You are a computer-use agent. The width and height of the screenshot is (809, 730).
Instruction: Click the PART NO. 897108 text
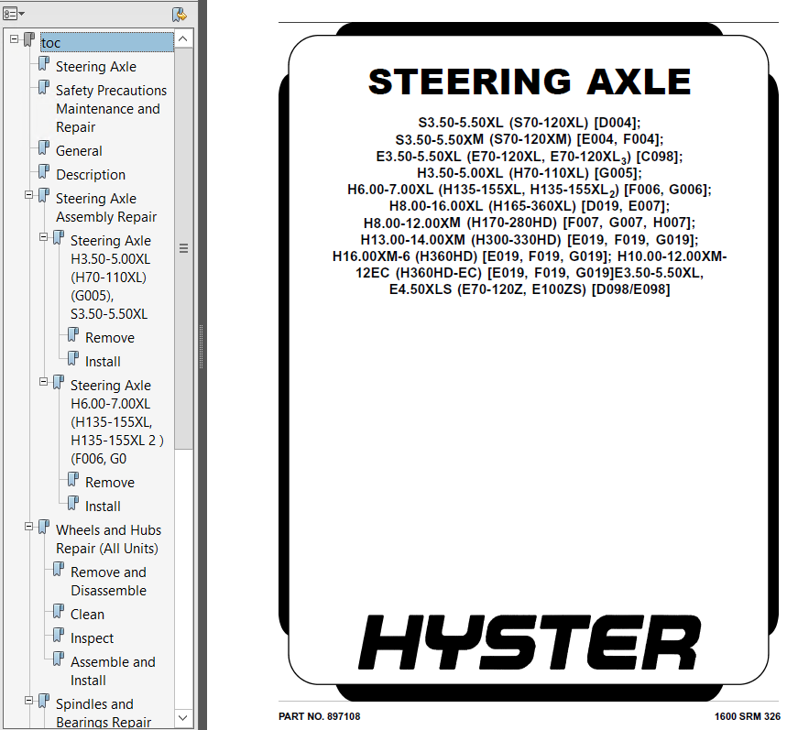(320, 716)
